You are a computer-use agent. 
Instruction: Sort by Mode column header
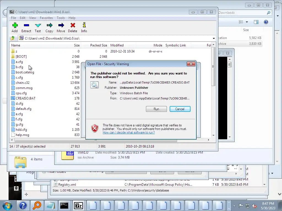click(150, 45)
